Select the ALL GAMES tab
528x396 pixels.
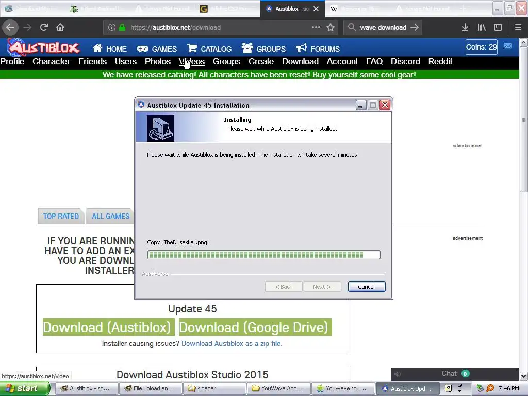(110, 216)
